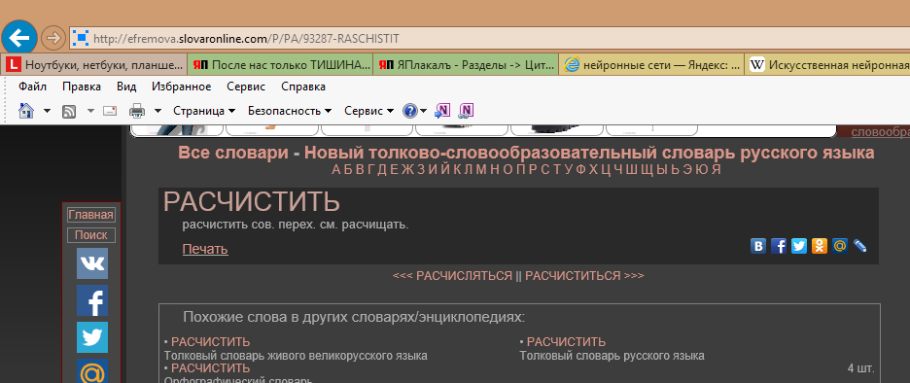The height and width of the screenshot is (383, 910).
Task: Switch to Ноутбуки, нетбуки, планше... tab
Action: point(94,64)
